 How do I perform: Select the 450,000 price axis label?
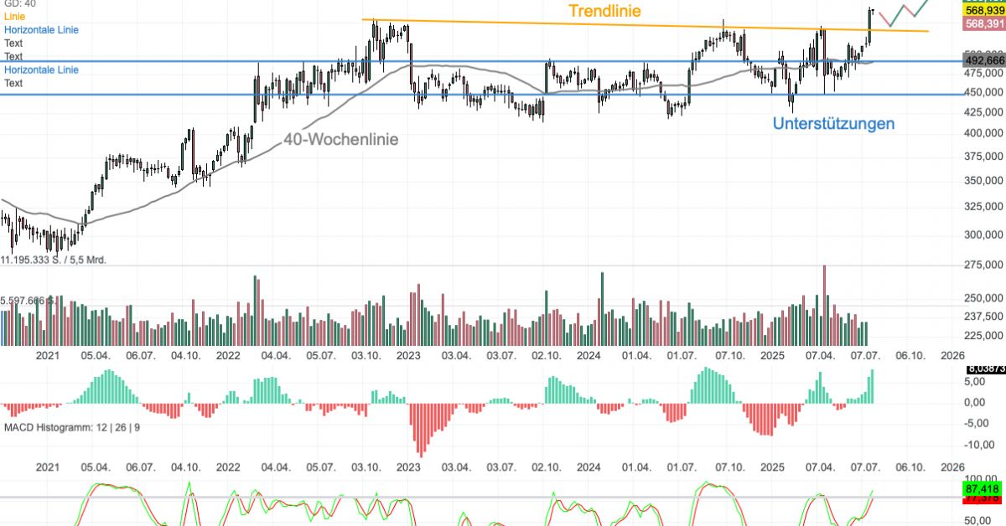pyautogui.click(x=983, y=94)
